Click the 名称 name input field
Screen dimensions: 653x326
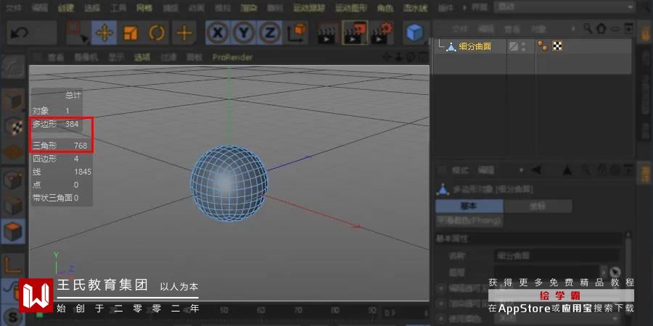point(557,256)
